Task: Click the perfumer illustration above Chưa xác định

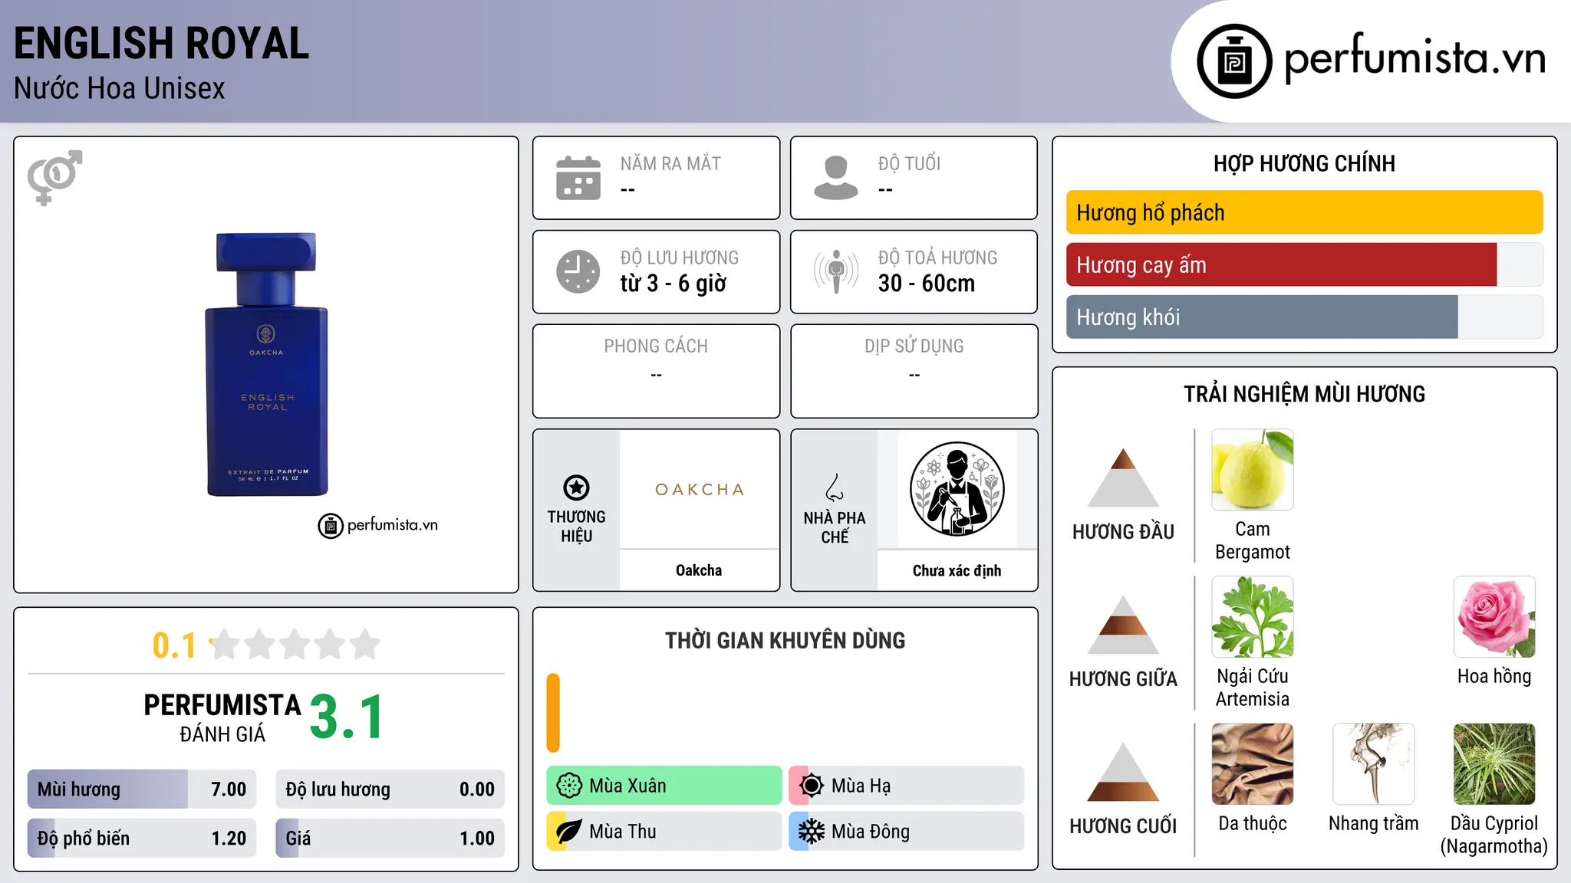Action: click(957, 489)
